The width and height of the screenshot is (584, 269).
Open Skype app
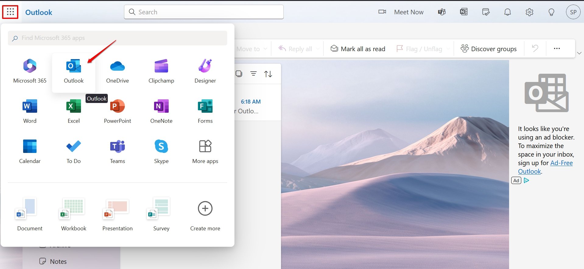click(x=161, y=152)
